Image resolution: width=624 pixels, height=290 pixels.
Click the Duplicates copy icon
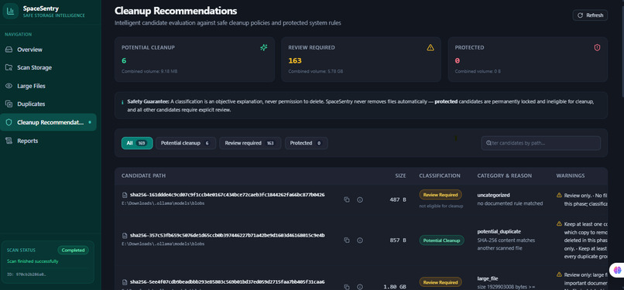tap(9, 104)
